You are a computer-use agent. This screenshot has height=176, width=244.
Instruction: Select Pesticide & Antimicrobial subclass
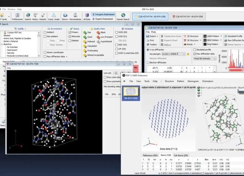[x=18, y=56]
